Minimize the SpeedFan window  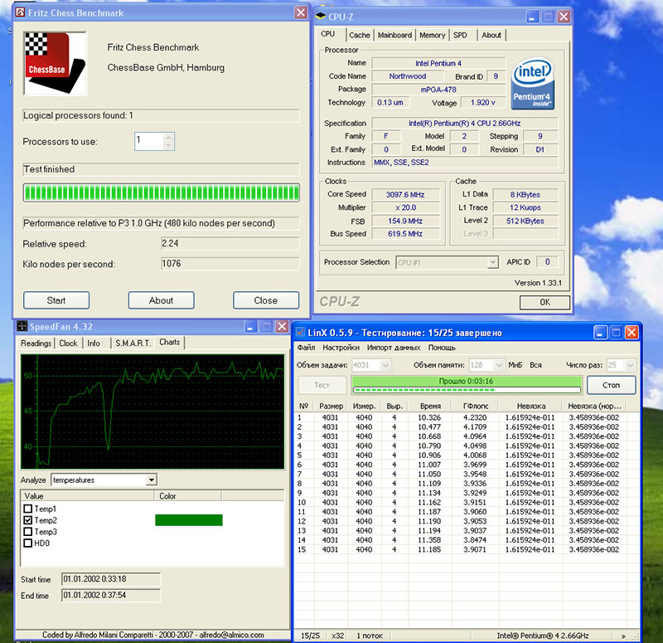pyautogui.click(x=251, y=327)
